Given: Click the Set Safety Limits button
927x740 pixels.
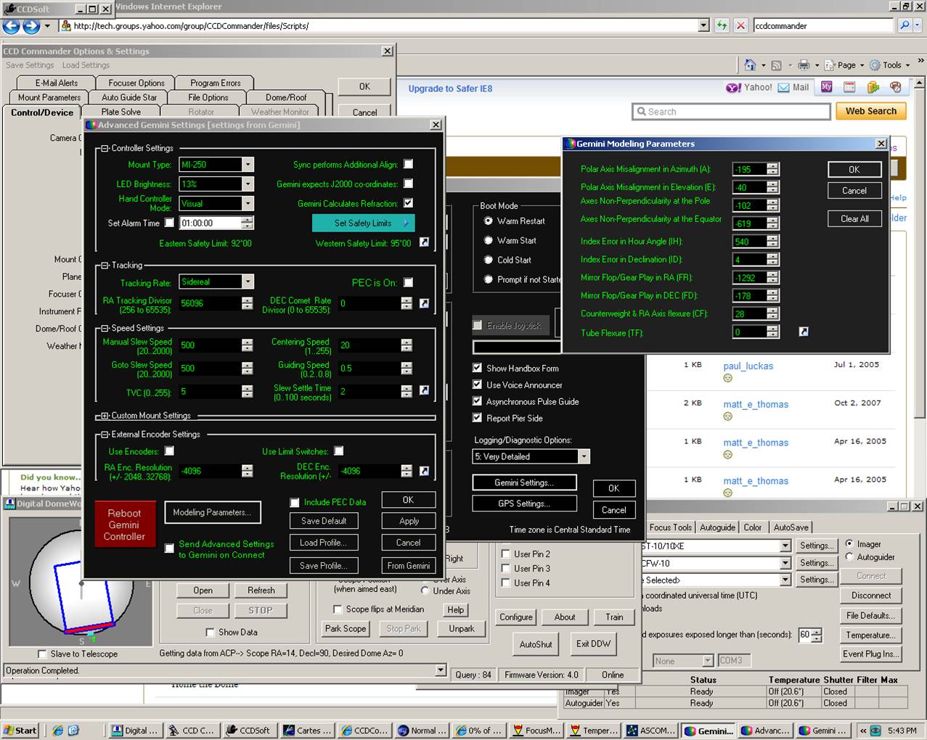Looking at the screenshot, I should [363, 223].
